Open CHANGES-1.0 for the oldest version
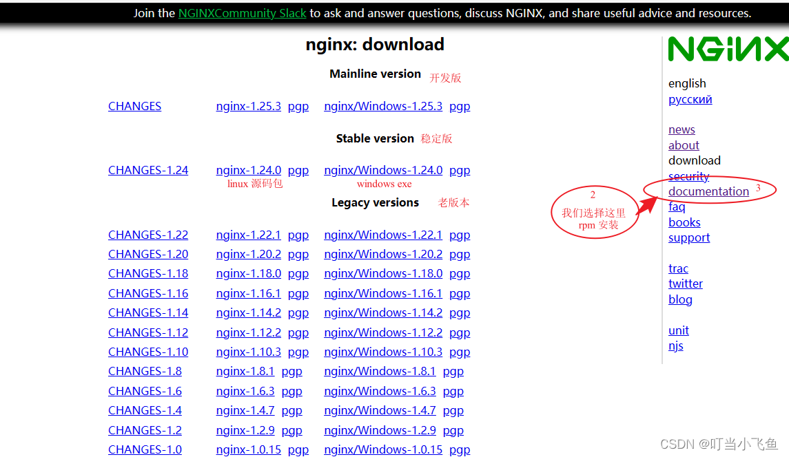 (x=145, y=449)
